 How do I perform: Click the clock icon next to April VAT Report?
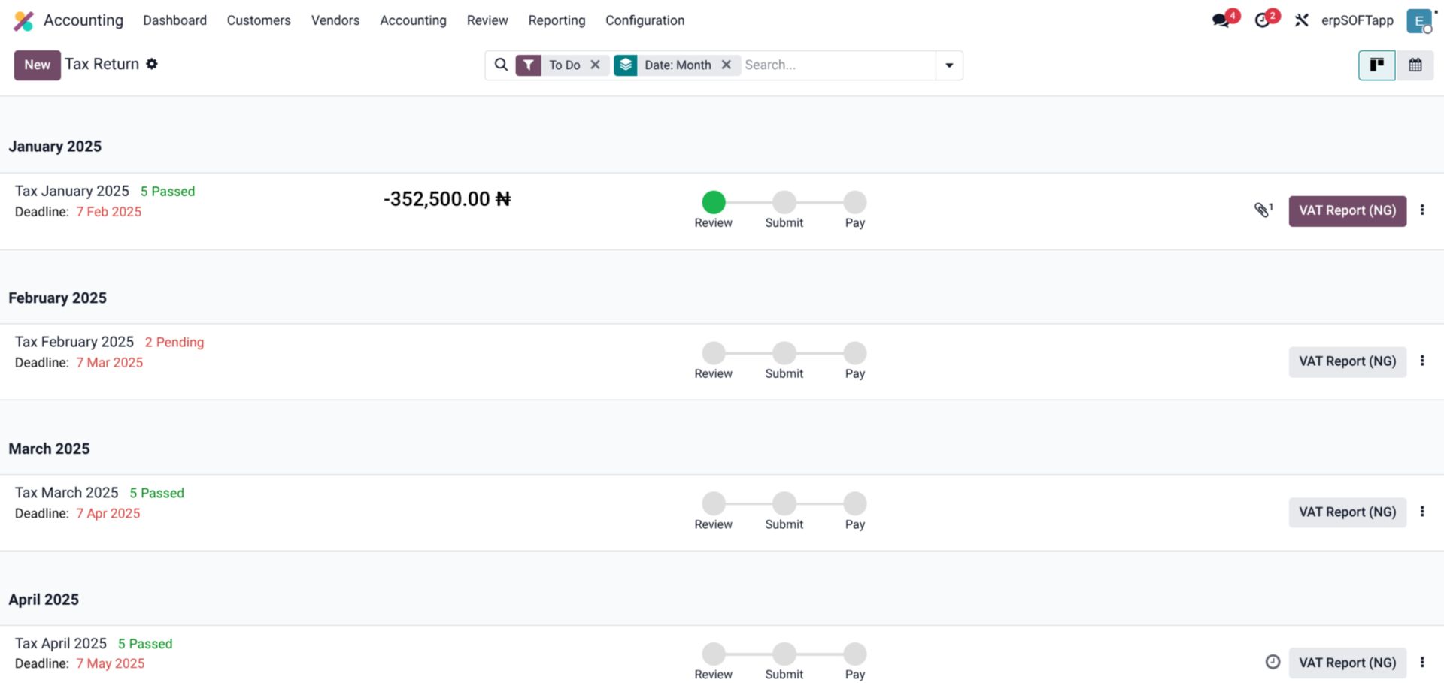click(1273, 662)
